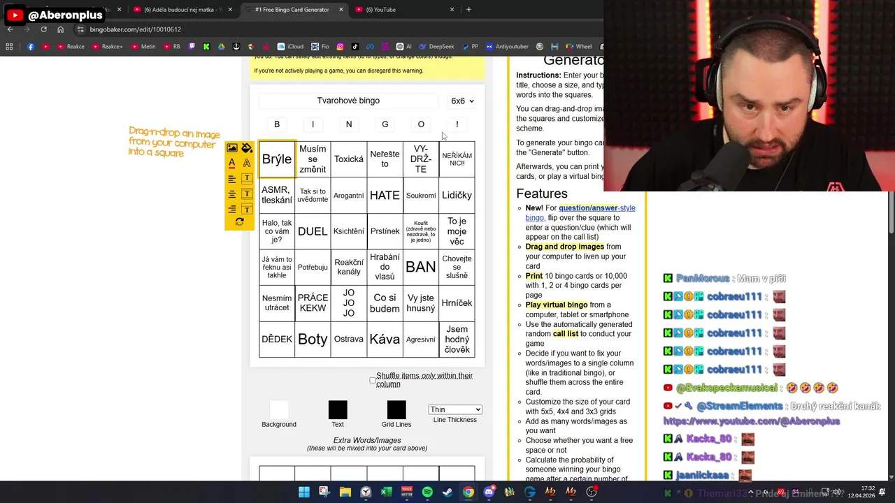Open Discord from the taskbar
895x503 pixels.
click(x=489, y=492)
